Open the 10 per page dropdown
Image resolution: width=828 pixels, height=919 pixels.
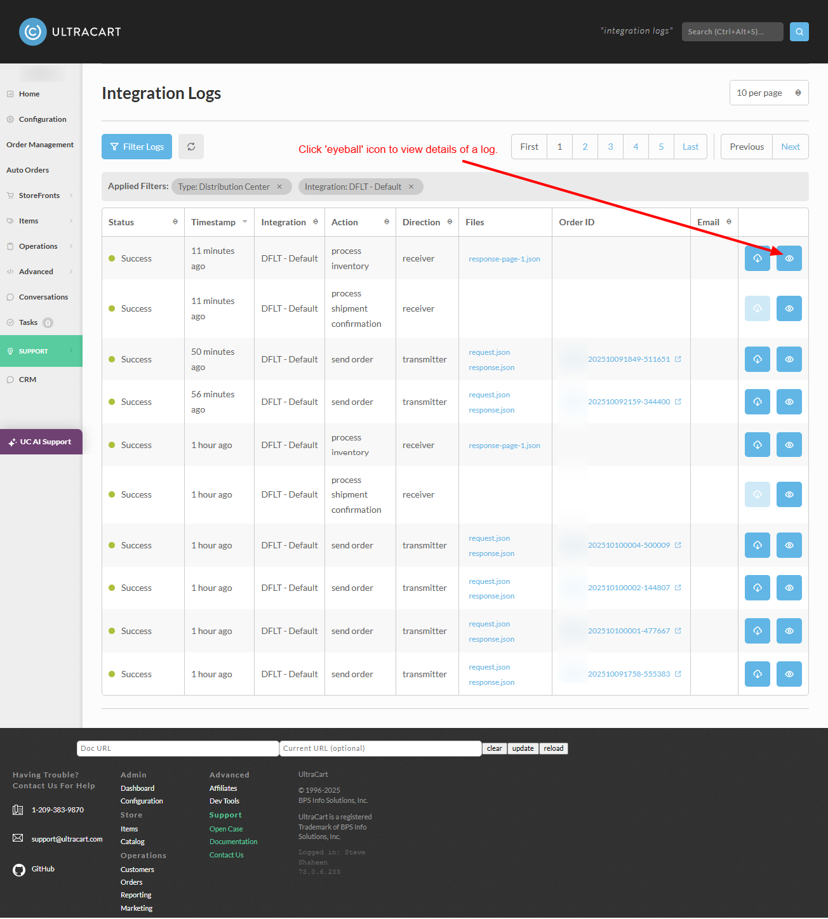pyautogui.click(x=769, y=93)
